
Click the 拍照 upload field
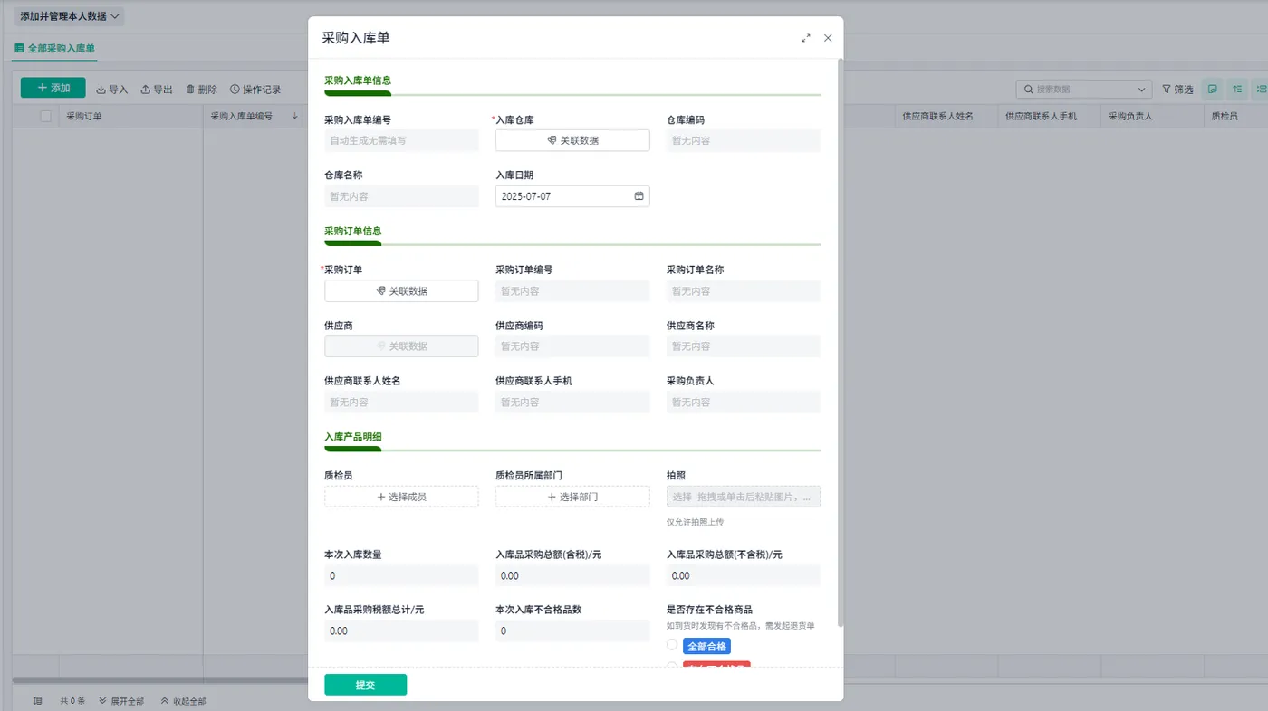pyautogui.click(x=744, y=497)
